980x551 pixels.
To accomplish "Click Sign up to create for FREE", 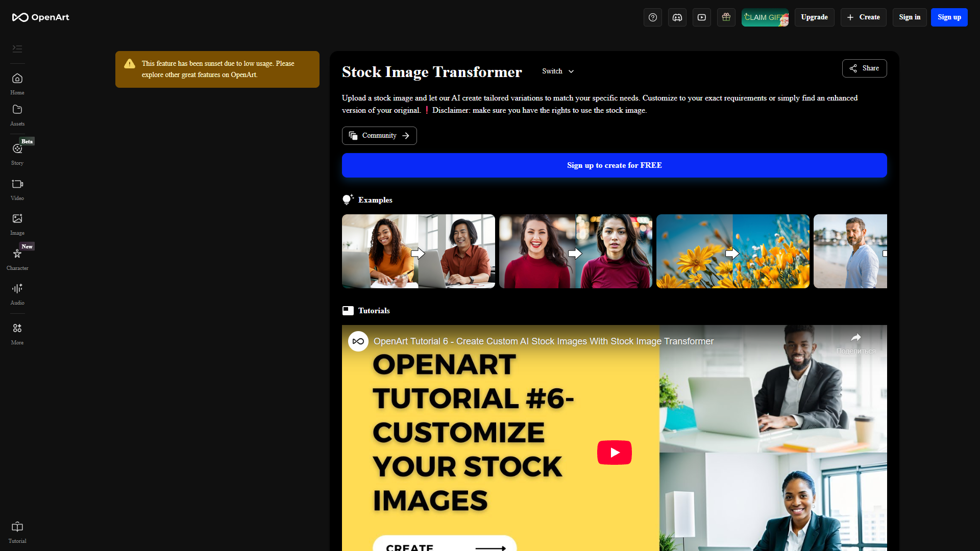I will click(x=615, y=165).
